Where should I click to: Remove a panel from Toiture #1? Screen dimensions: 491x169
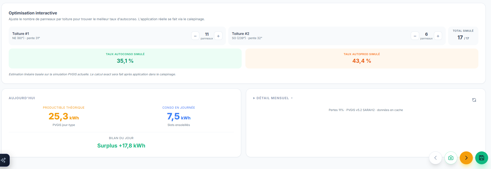(195, 36)
